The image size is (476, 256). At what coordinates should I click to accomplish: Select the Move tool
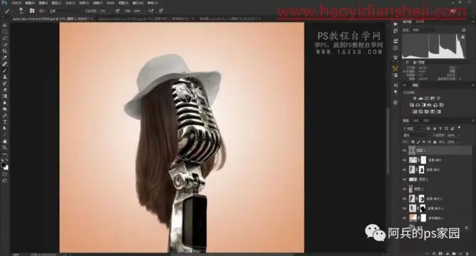[x=5, y=25]
